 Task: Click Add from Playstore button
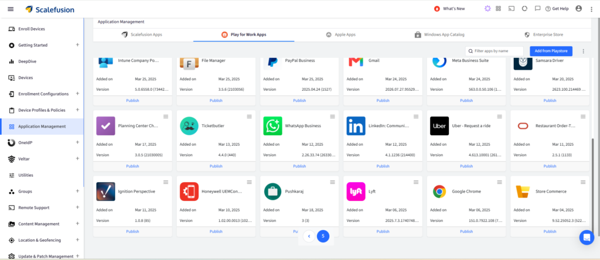pos(551,51)
